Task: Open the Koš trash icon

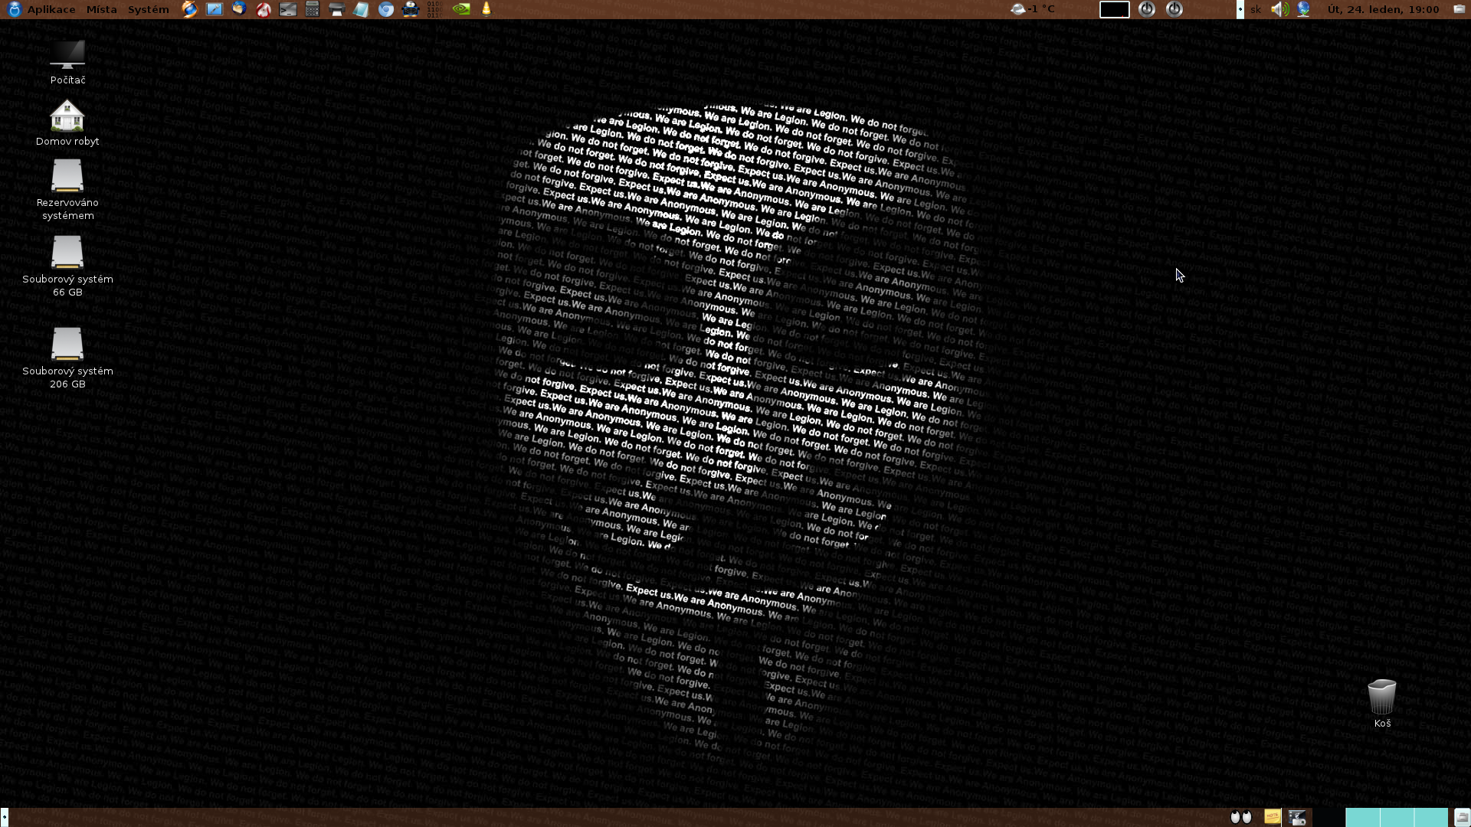Action: pos(1381,697)
